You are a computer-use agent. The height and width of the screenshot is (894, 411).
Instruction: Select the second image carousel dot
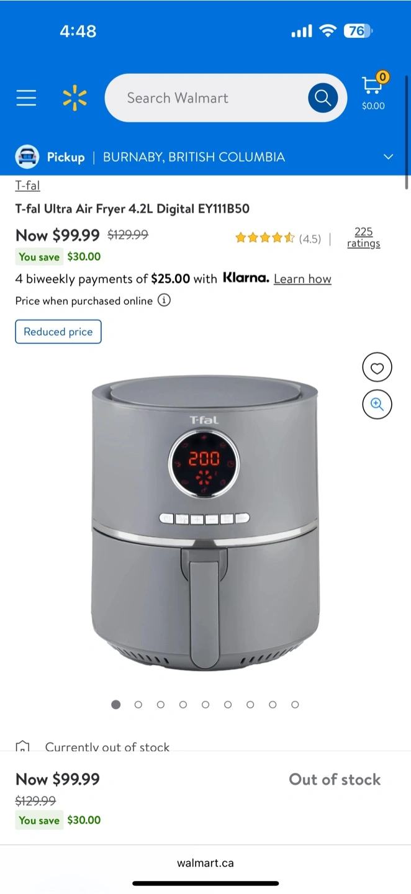[x=138, y=705]
